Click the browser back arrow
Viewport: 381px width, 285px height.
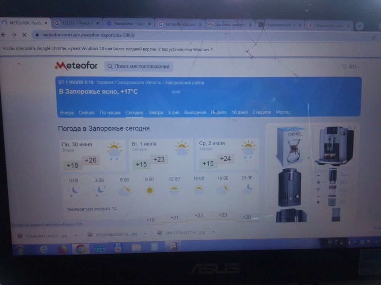pos(3,35)
